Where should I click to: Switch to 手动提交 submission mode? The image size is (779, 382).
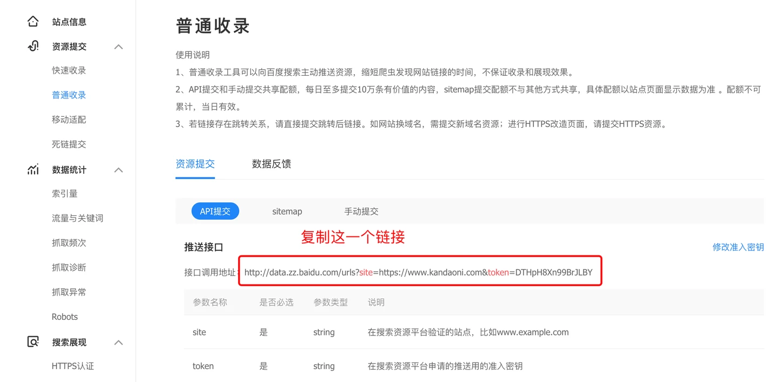pos(361,212)
